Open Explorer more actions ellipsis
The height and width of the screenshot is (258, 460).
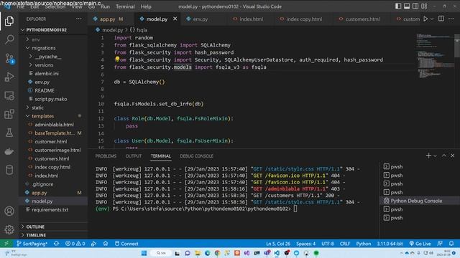[79, 19]
